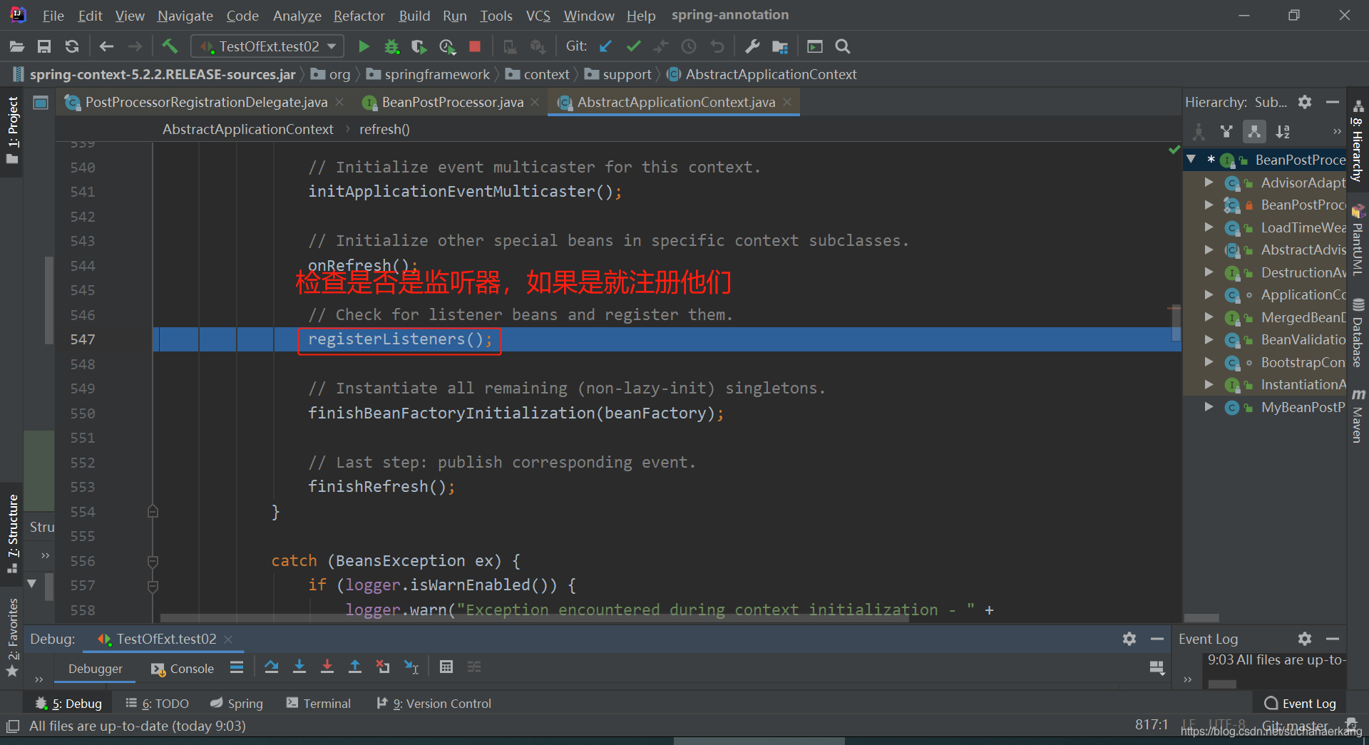Image resolution: width=1369 pixels, height=745 pixels.
Task: Click line number 547 in gutter
Action: pyautogui.click(x=83, y=339)
